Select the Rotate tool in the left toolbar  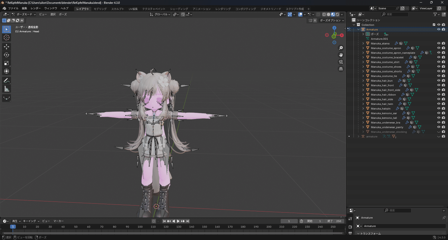6,54
